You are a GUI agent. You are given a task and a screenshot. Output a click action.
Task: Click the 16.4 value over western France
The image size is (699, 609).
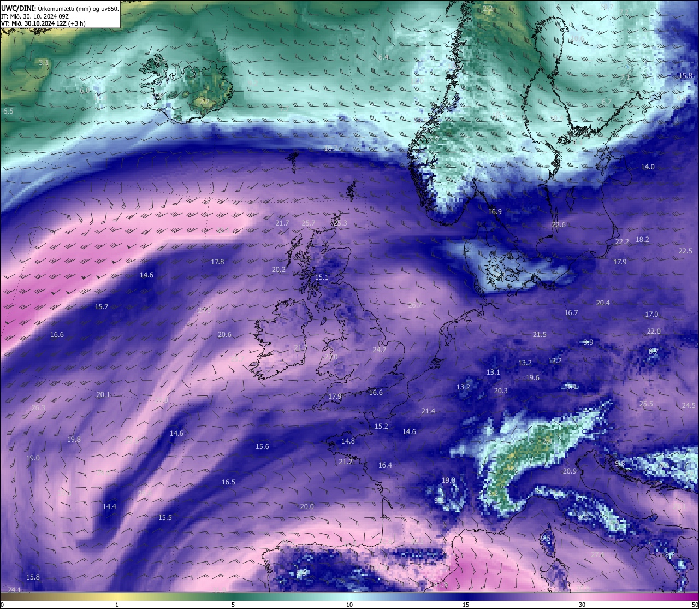(x=385, y=465)
